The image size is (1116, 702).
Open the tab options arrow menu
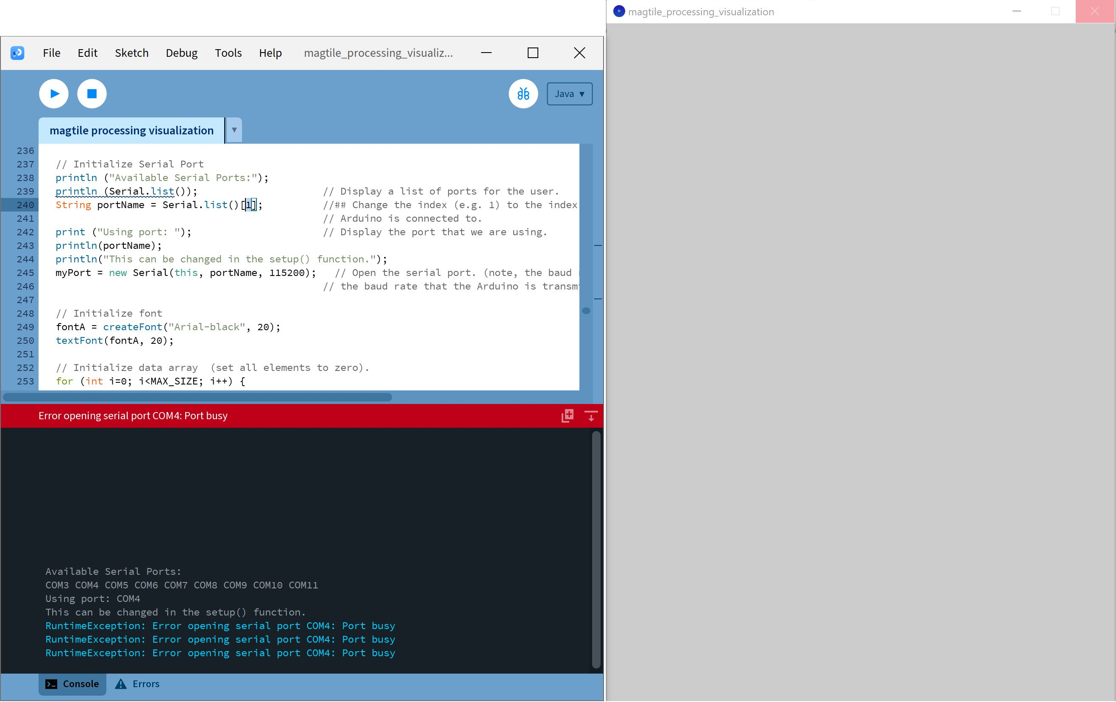(234, 130)
